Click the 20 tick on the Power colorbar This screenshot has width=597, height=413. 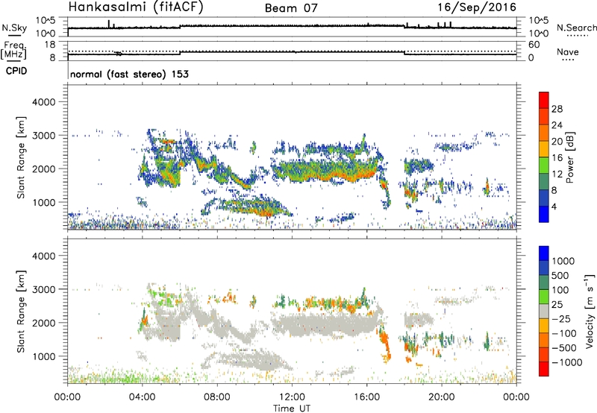[557, 142]
